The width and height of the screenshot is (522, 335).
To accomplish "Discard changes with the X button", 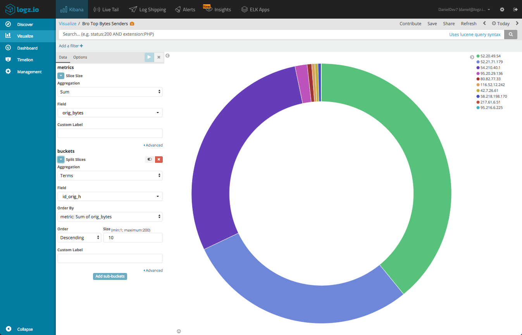I will (158, 57).
